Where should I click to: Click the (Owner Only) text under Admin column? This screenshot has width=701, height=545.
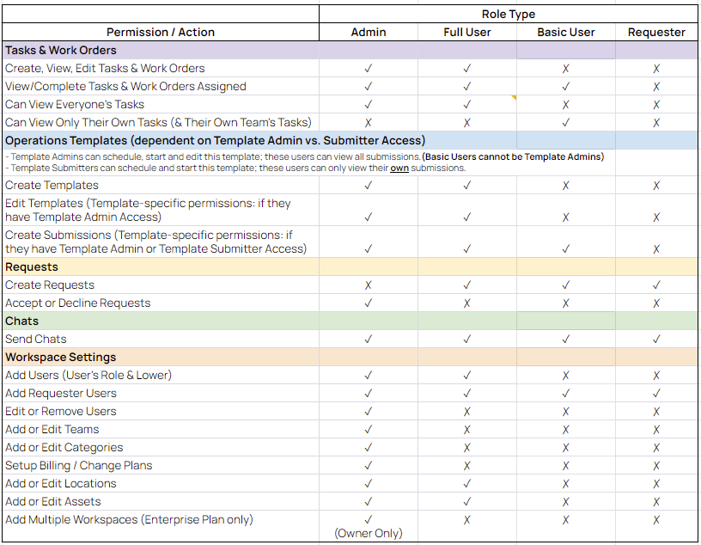coord(368,533)
